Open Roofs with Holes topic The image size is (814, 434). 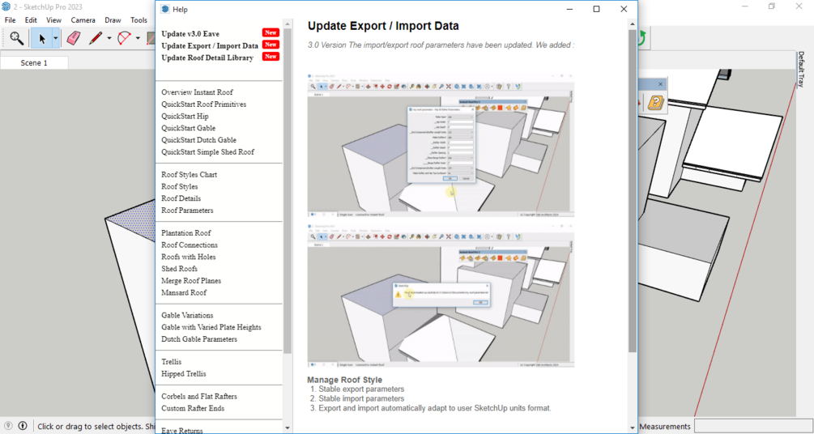point(189,257)
